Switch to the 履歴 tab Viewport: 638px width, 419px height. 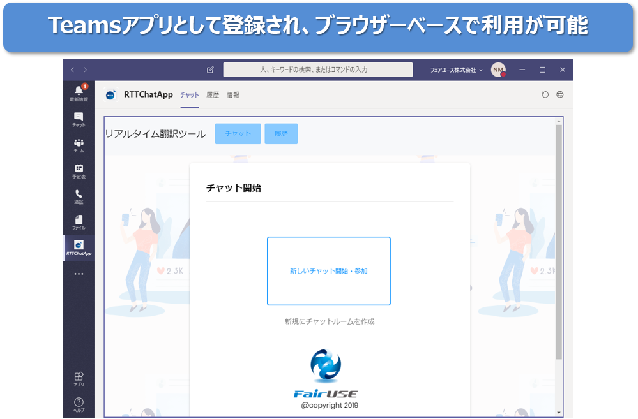click(213, 94)
